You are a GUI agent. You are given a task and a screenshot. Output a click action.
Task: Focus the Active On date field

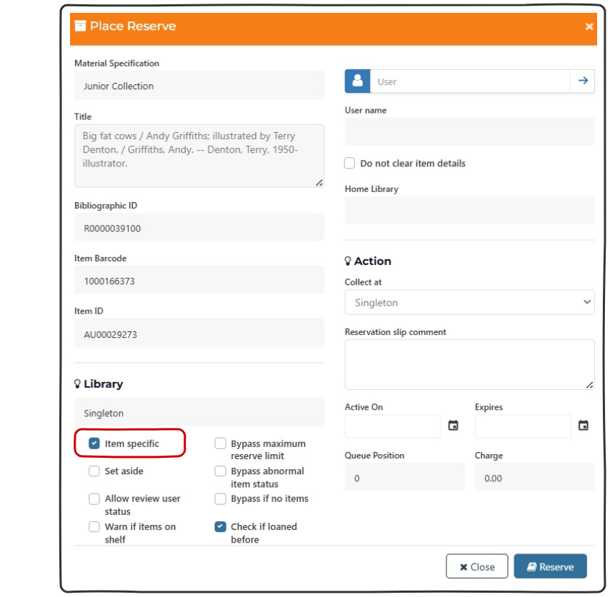pos(393,426)
